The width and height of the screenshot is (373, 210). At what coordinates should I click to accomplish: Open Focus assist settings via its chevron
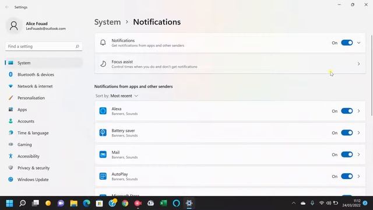[x=359, y=64]
